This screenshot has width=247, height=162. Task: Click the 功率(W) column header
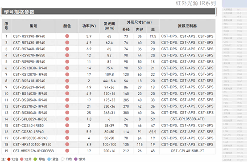(x=89, y=26)
